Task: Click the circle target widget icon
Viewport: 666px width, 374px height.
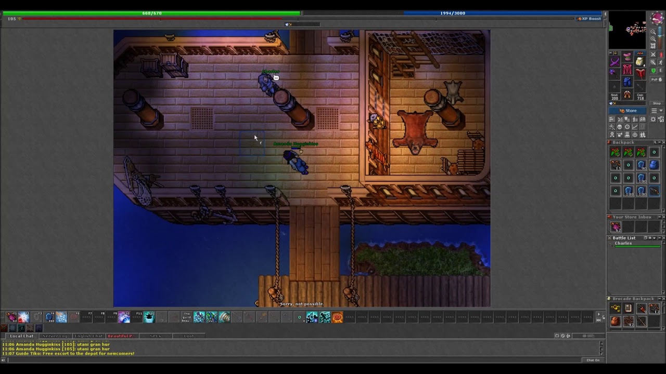Action: coord(627,127)
